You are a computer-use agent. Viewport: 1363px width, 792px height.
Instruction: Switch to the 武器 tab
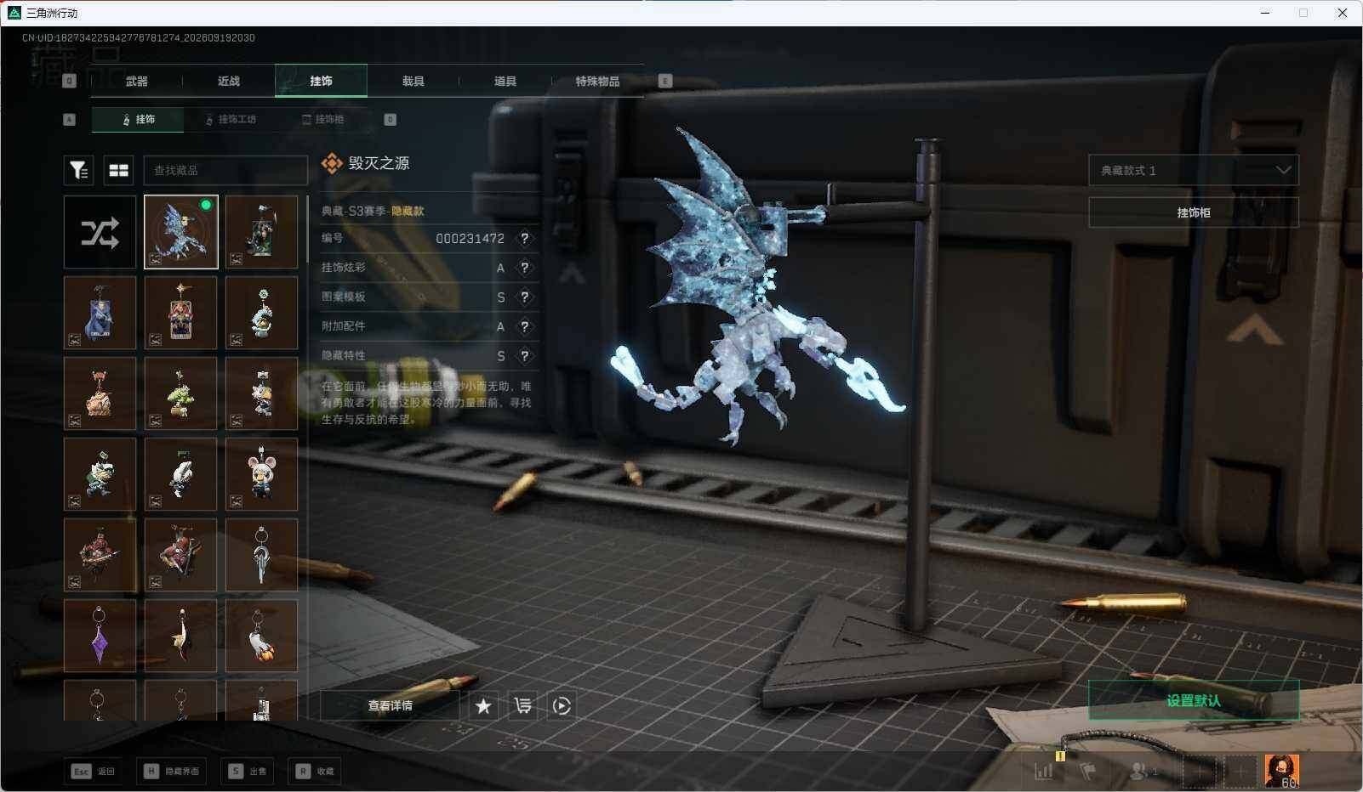click(136, 81)
